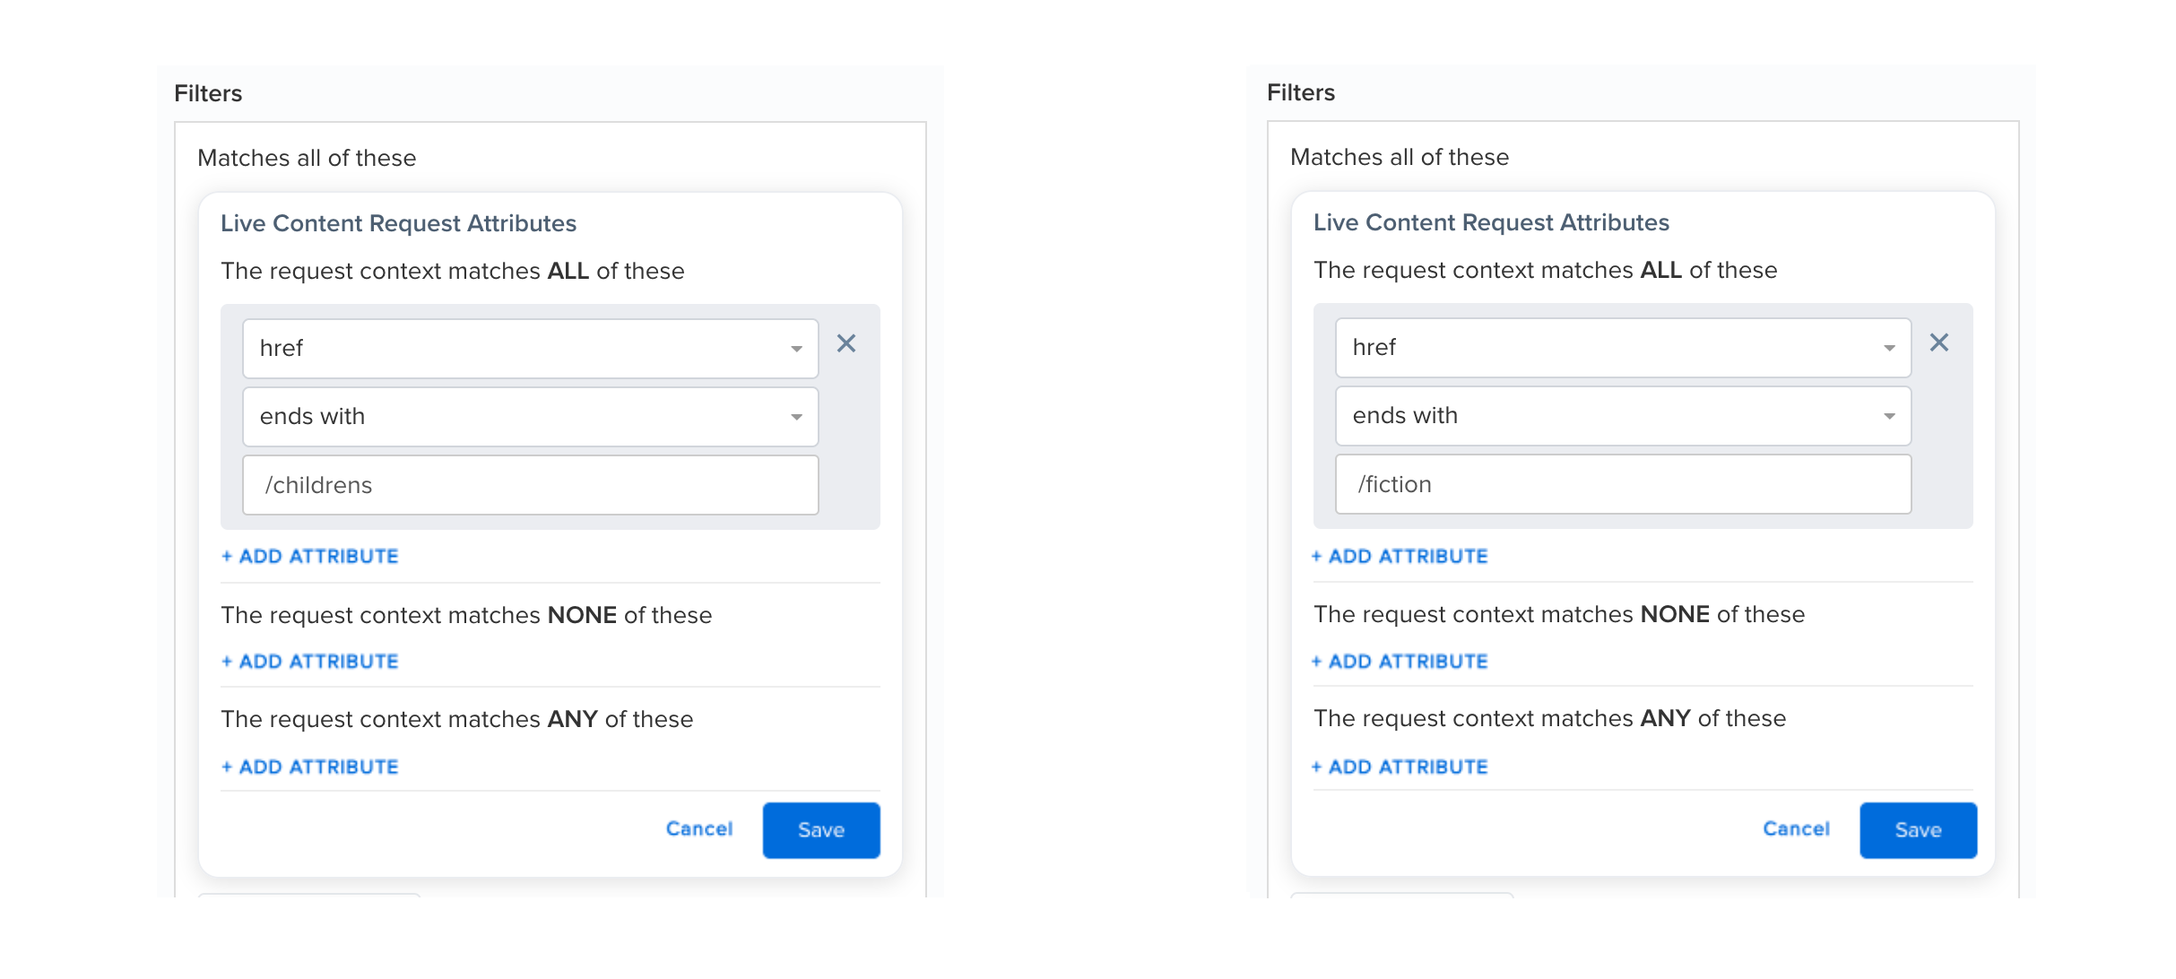Remove the /fiction href attribute row
This screenshot has width=2176, height=979.
pos(1939,342)
